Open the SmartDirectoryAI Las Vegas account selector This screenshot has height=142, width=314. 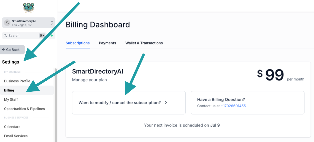[x=29, y=23]
